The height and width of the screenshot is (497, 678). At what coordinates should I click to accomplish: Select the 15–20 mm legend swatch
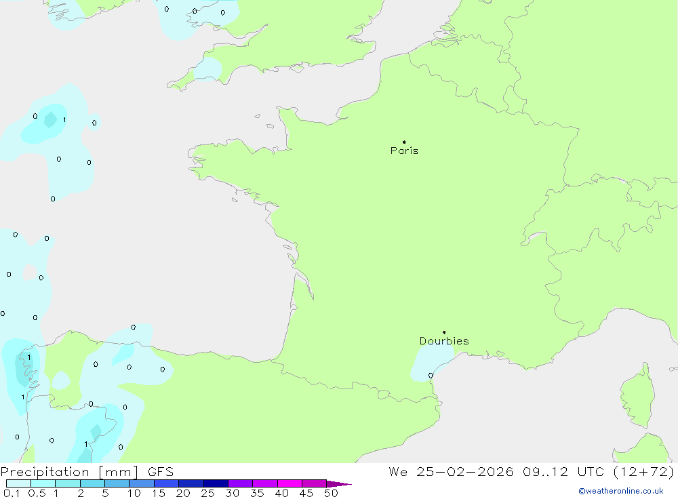click(167, 483)
